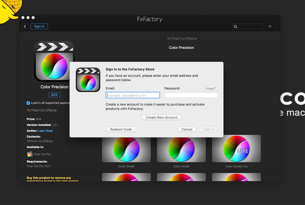Click the dialog's Sign In button
The height and width of the screenshot is (205, 305).
[209, 129]
